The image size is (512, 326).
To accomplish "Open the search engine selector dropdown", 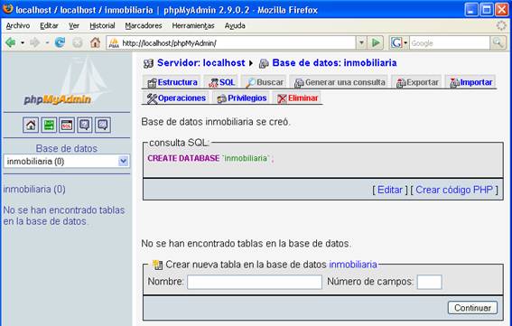I will click(x=405, y=42).
